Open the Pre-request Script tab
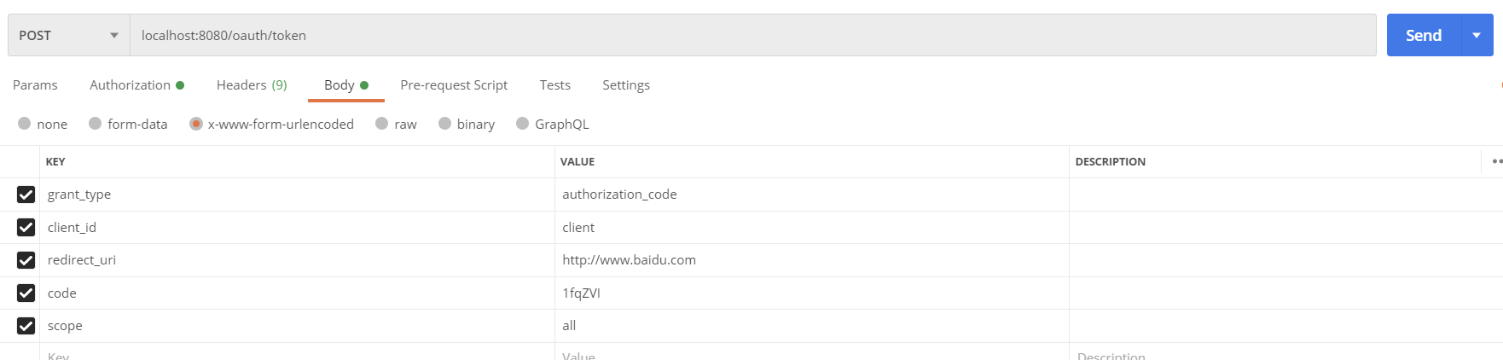Screen dimensions: 1503x360 454,85
